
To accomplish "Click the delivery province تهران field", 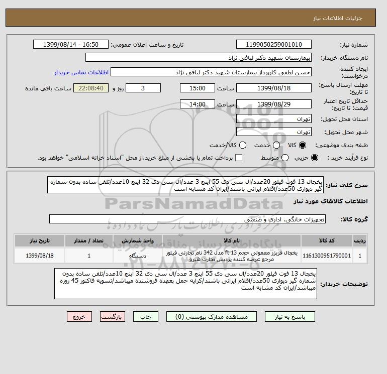I will click(x=274, y=119).
